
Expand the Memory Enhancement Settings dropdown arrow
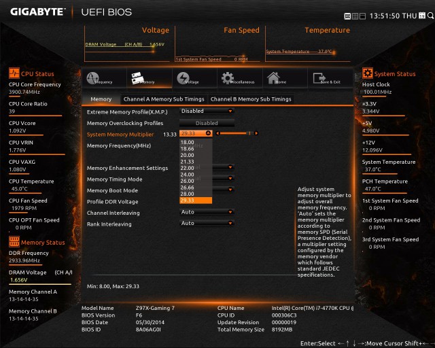coord(230,167)
